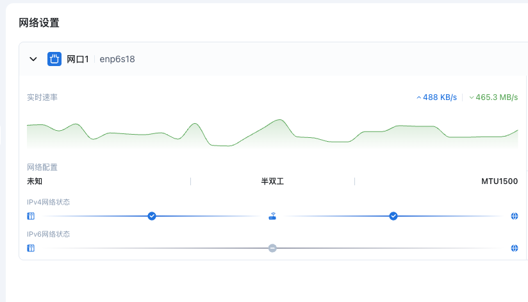The width and height of the screenshot is (528, 302).
Task: Click the 实时速率 label
Action: click(x=42, y=97)
